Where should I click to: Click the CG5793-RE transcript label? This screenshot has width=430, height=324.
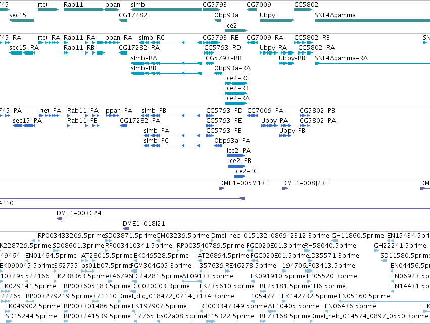coord(221,37)
